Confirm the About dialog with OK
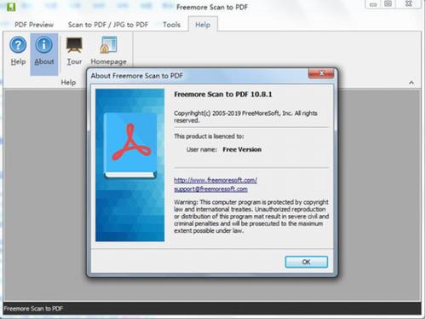Image resolution: width=426 pixels, height=319 pixels. tap(306, 262)
